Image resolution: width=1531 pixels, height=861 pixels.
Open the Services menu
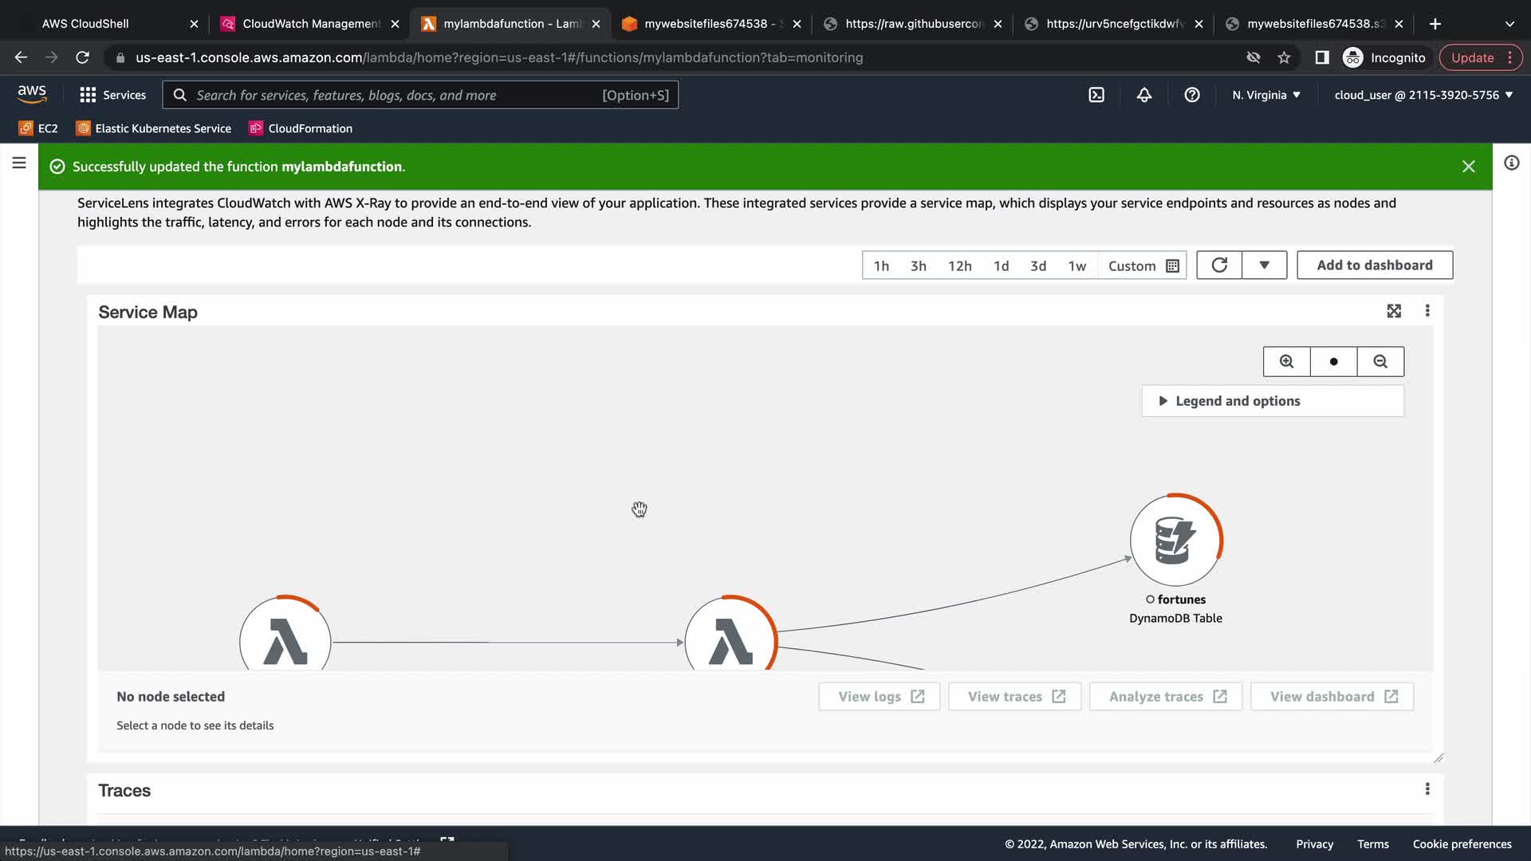pos(113,95)
